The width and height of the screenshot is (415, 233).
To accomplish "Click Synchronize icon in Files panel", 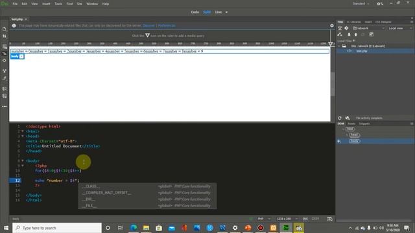I will pos(363,34).
